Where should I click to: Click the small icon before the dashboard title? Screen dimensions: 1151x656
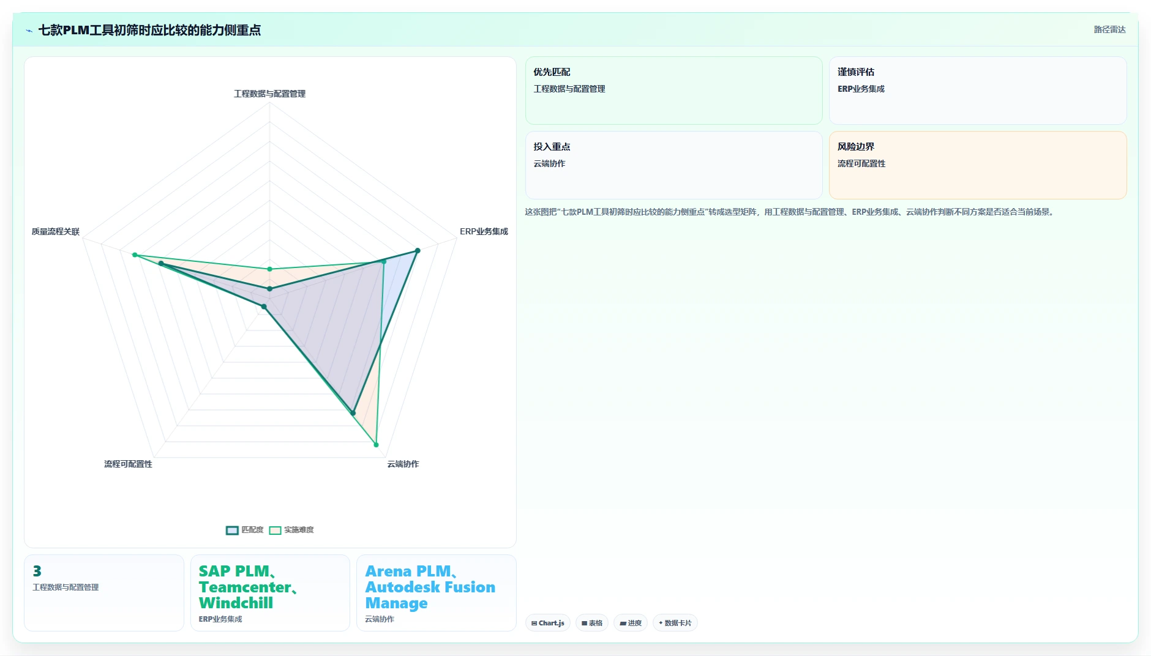(x=29, y=31)
